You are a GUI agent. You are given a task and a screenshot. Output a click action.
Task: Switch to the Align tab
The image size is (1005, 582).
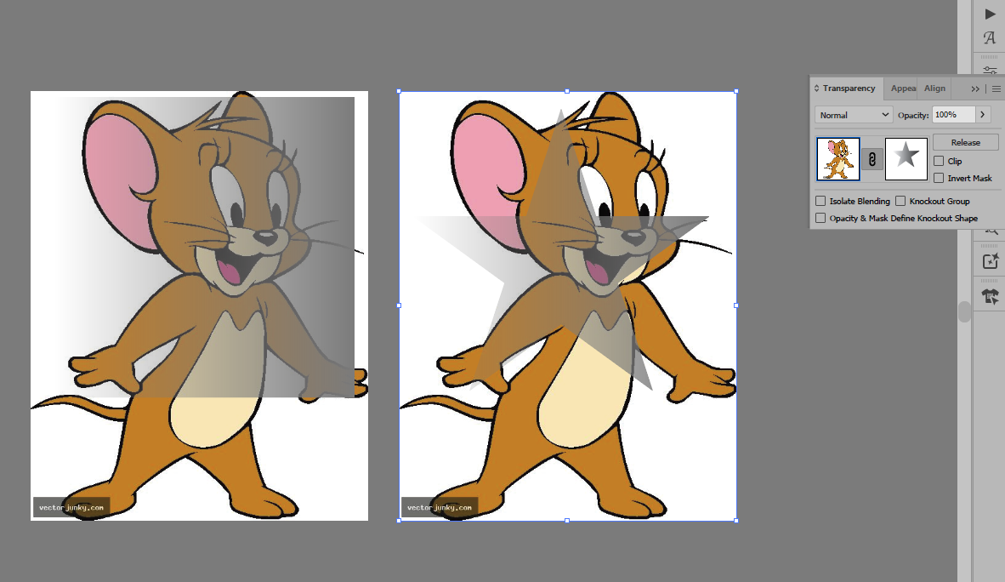[x=934, y=88]
